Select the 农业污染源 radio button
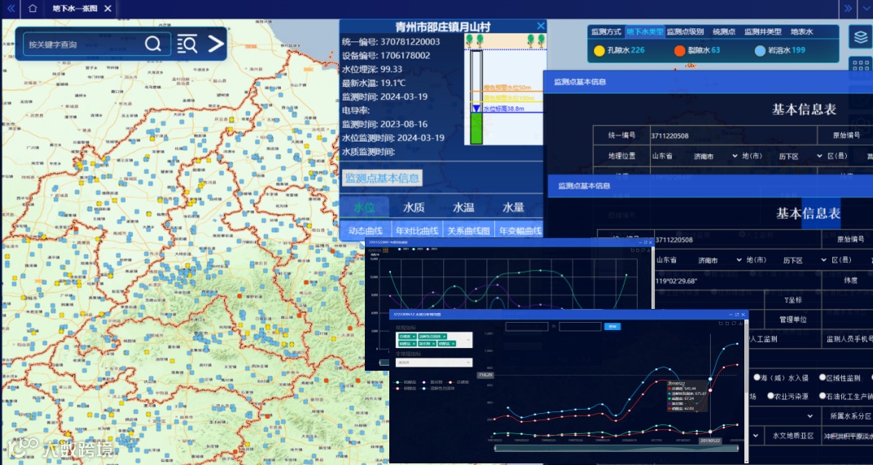Screen dimensions: 873x465 [770, 396]
